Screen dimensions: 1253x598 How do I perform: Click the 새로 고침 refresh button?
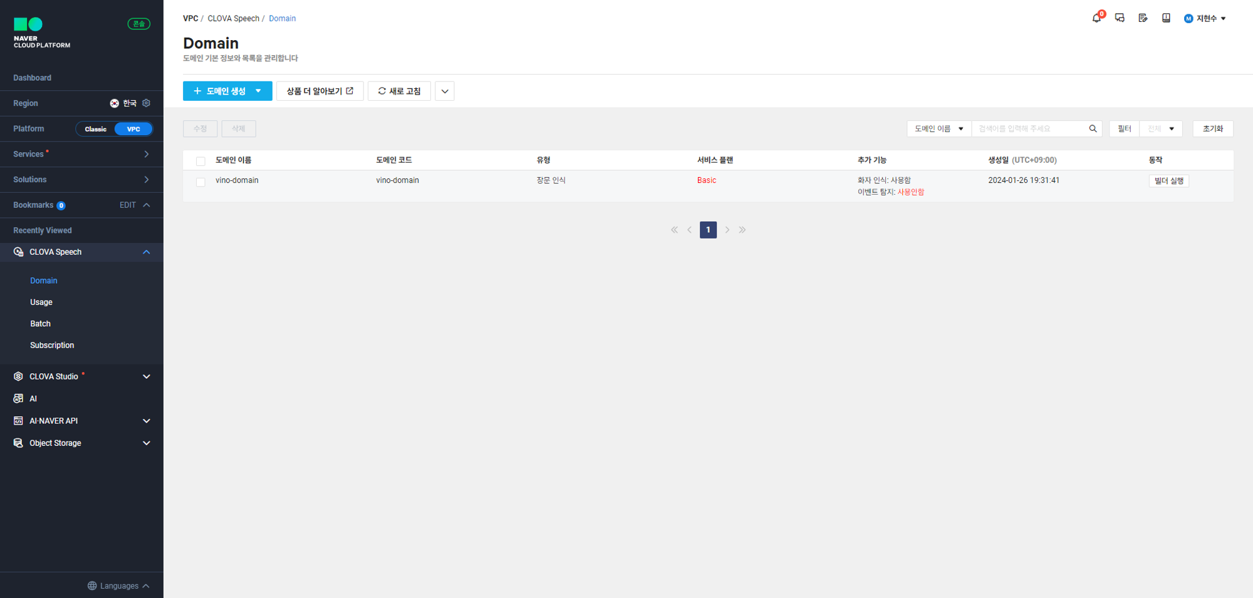tap(399, 91)
